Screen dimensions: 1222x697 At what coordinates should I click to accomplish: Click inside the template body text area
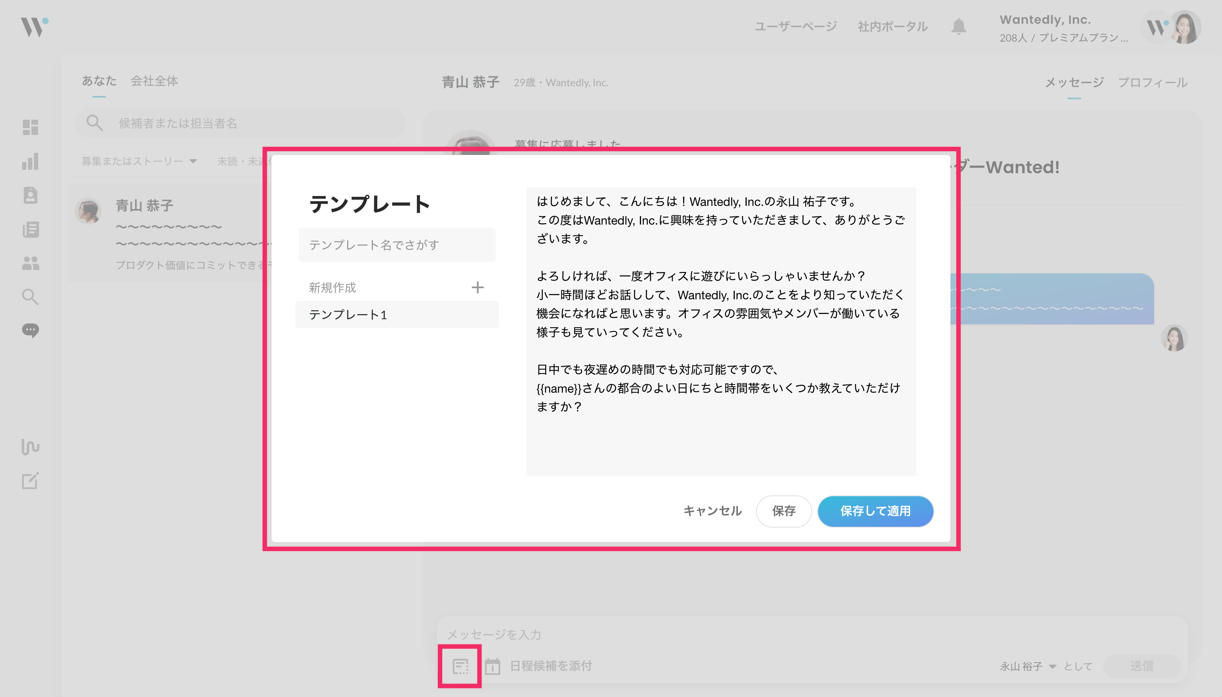click(x=720, y=331)
